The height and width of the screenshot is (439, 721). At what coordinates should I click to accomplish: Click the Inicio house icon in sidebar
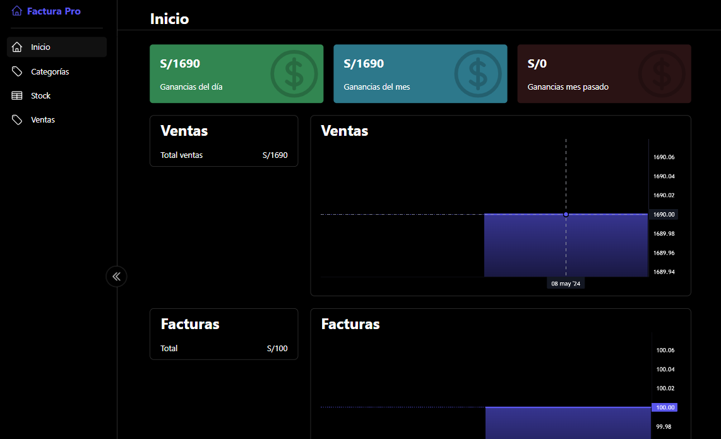(17, 47)
